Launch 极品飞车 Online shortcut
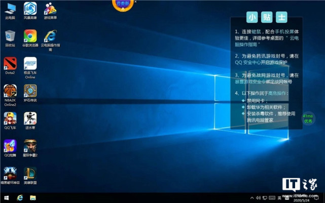325x203 pixels. (30, 68)
